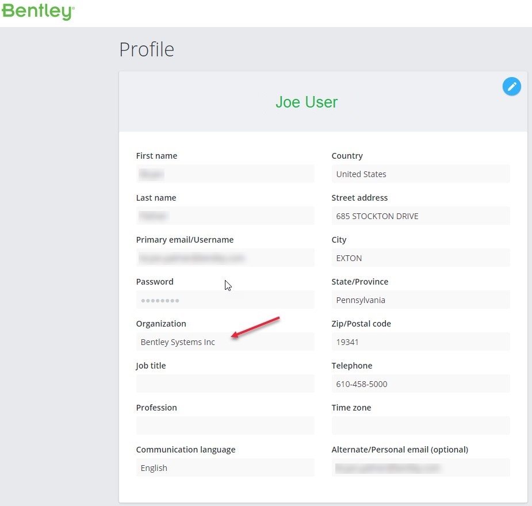Click the Profile page title
The image size is (532, 506).
(147, 49)
